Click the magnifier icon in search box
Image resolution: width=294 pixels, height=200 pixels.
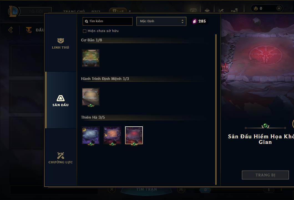pos(87,21)
